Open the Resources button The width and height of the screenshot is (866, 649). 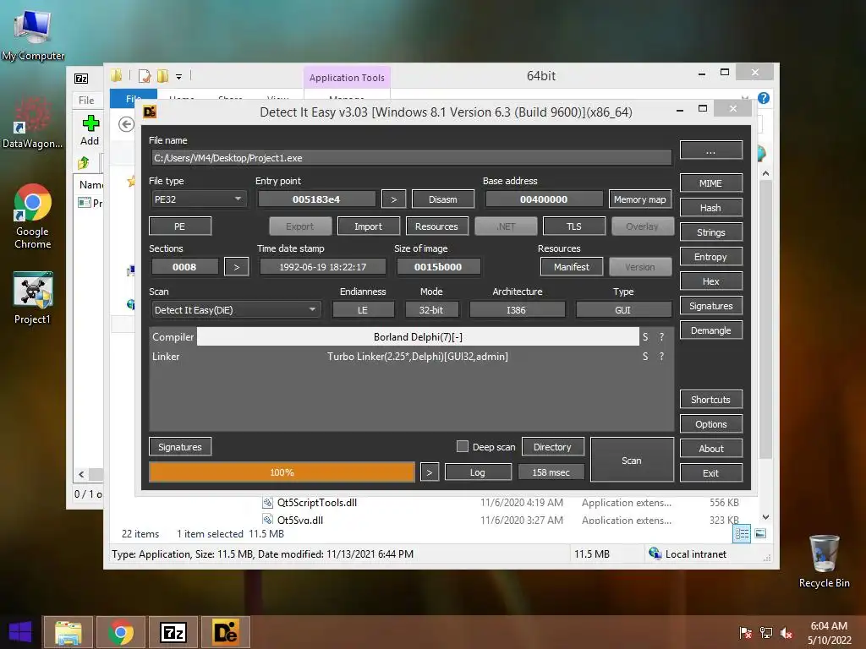coord(437,226)
